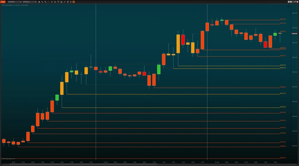This screenshot has height=166, width=299.
Task: Click the topmost orange level label near price axis
Action: (283, 19)
